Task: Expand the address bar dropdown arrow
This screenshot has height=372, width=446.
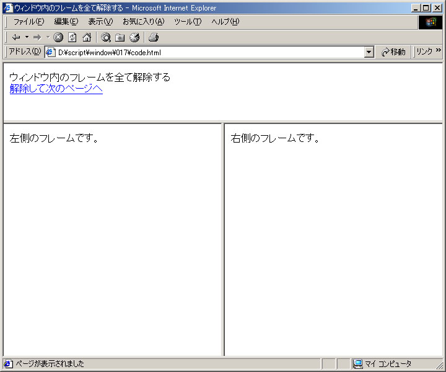Action: tap(369, 52)
